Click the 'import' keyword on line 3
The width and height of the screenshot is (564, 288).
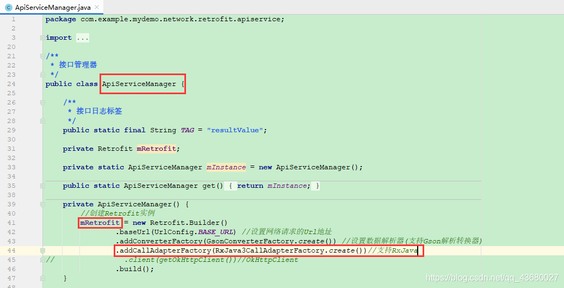pyautogui.click(x=59, y=38)
